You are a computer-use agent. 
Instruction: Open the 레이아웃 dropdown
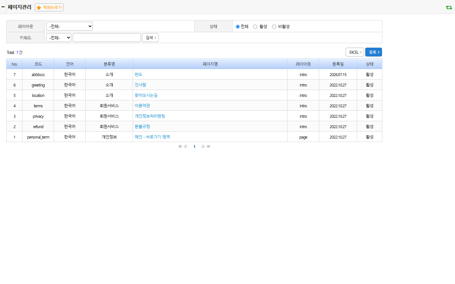click(x=70, y=26)
